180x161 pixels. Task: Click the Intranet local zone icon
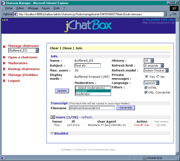tap(145, 158)
